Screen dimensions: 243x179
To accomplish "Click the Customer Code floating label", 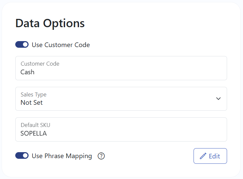I will point(40,64).
